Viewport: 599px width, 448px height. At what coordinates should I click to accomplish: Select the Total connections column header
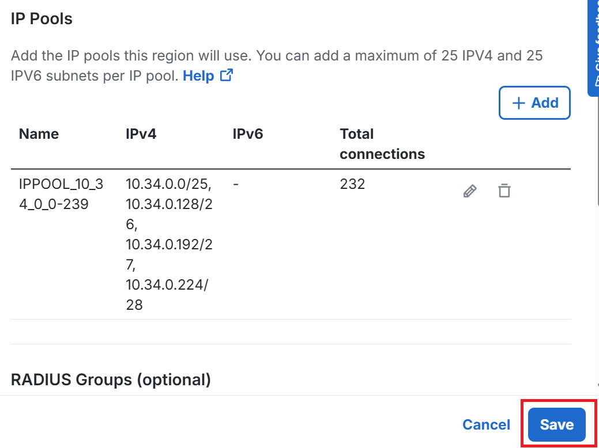point(382,144)
